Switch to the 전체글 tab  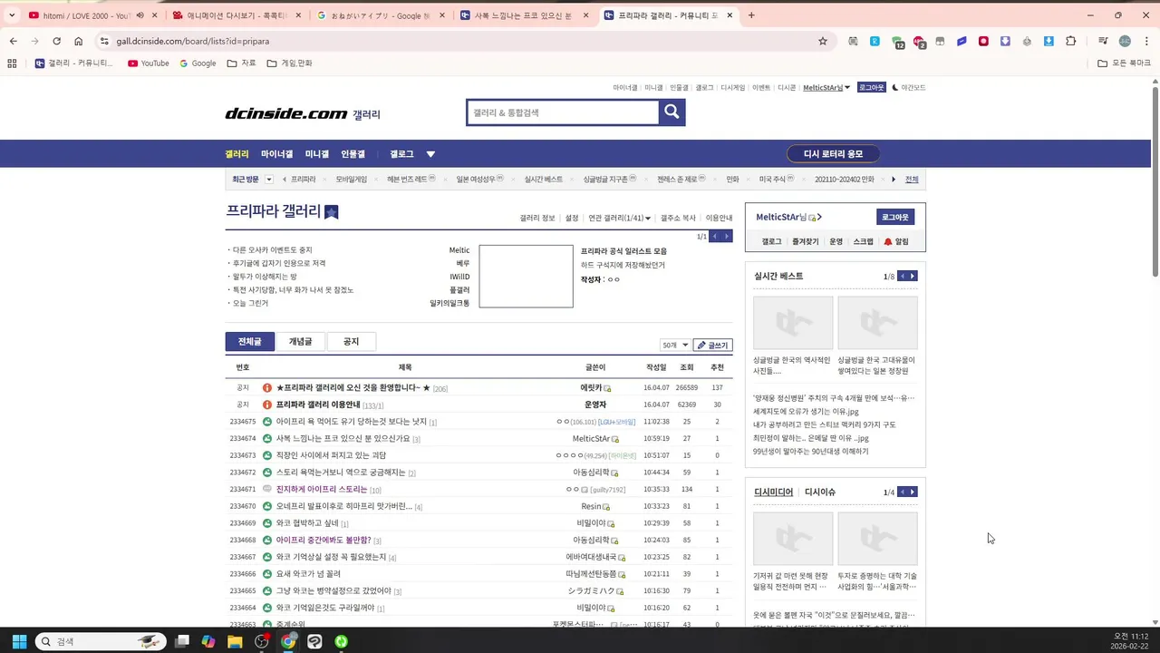coord(250,342)
